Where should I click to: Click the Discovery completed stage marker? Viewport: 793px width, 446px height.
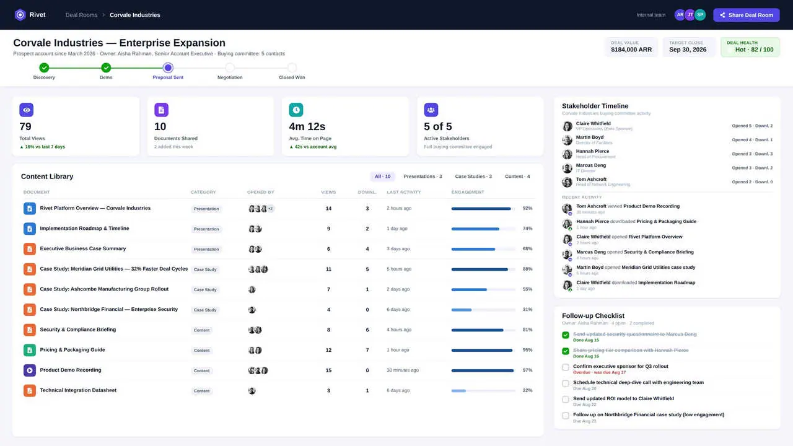[x=44, y=68]
